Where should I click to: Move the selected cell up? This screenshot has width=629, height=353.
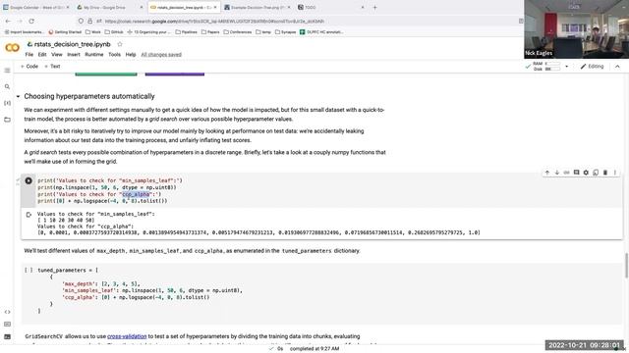[x=547, y=173]
